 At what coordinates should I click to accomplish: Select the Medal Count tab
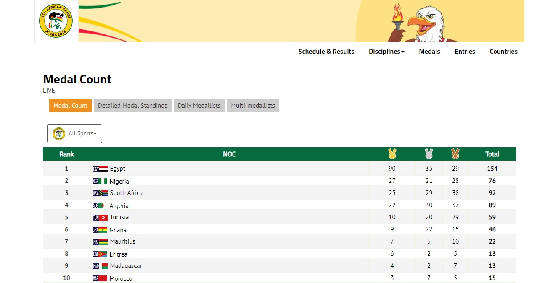pos(70,106)
